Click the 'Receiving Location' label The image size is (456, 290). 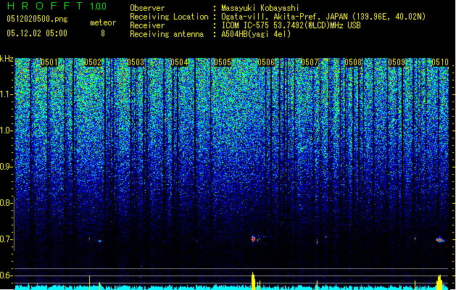[169, 17]
